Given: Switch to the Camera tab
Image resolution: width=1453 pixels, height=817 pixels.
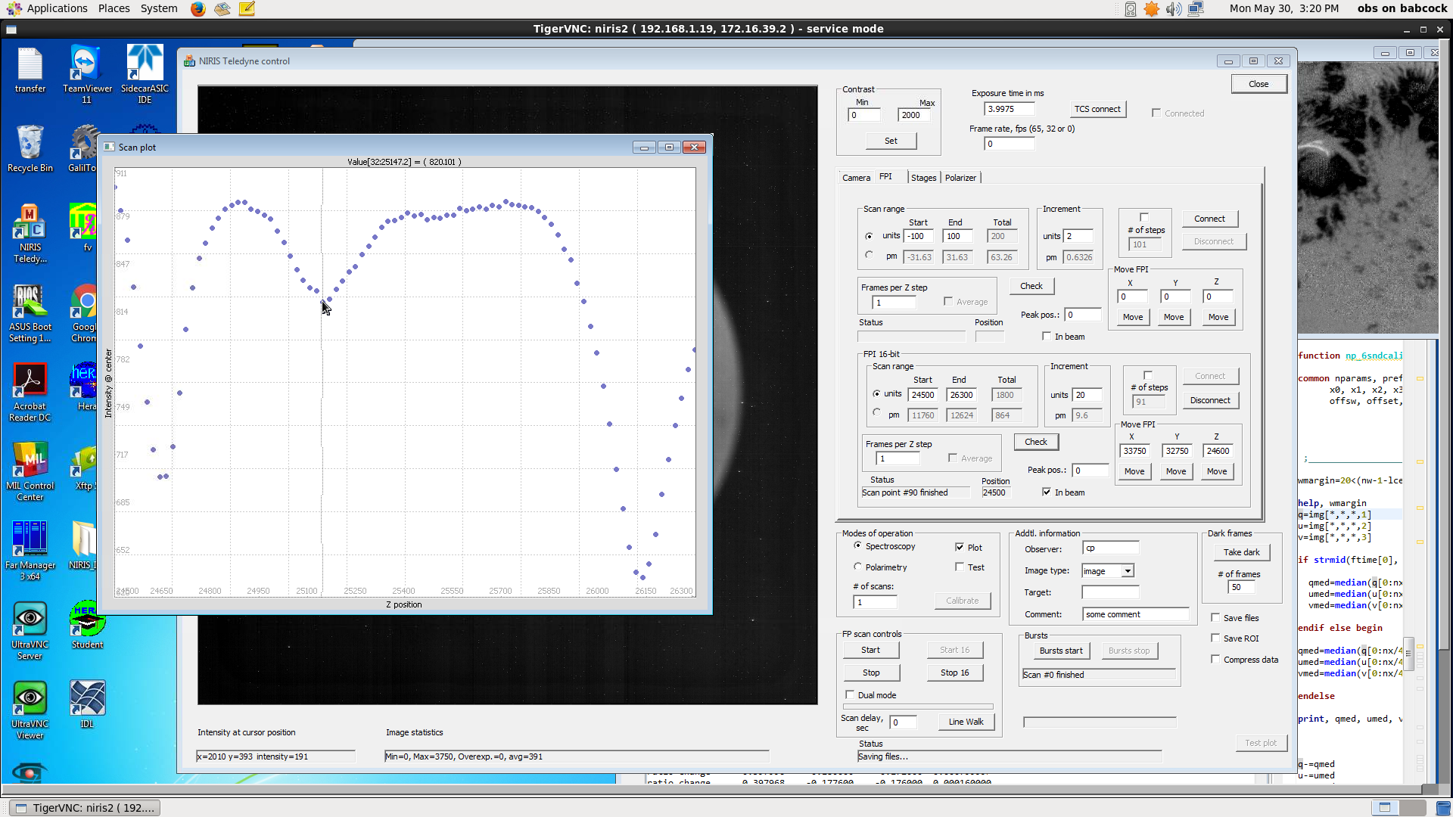Looking at the screenshot, I should [x=856, y=178].
